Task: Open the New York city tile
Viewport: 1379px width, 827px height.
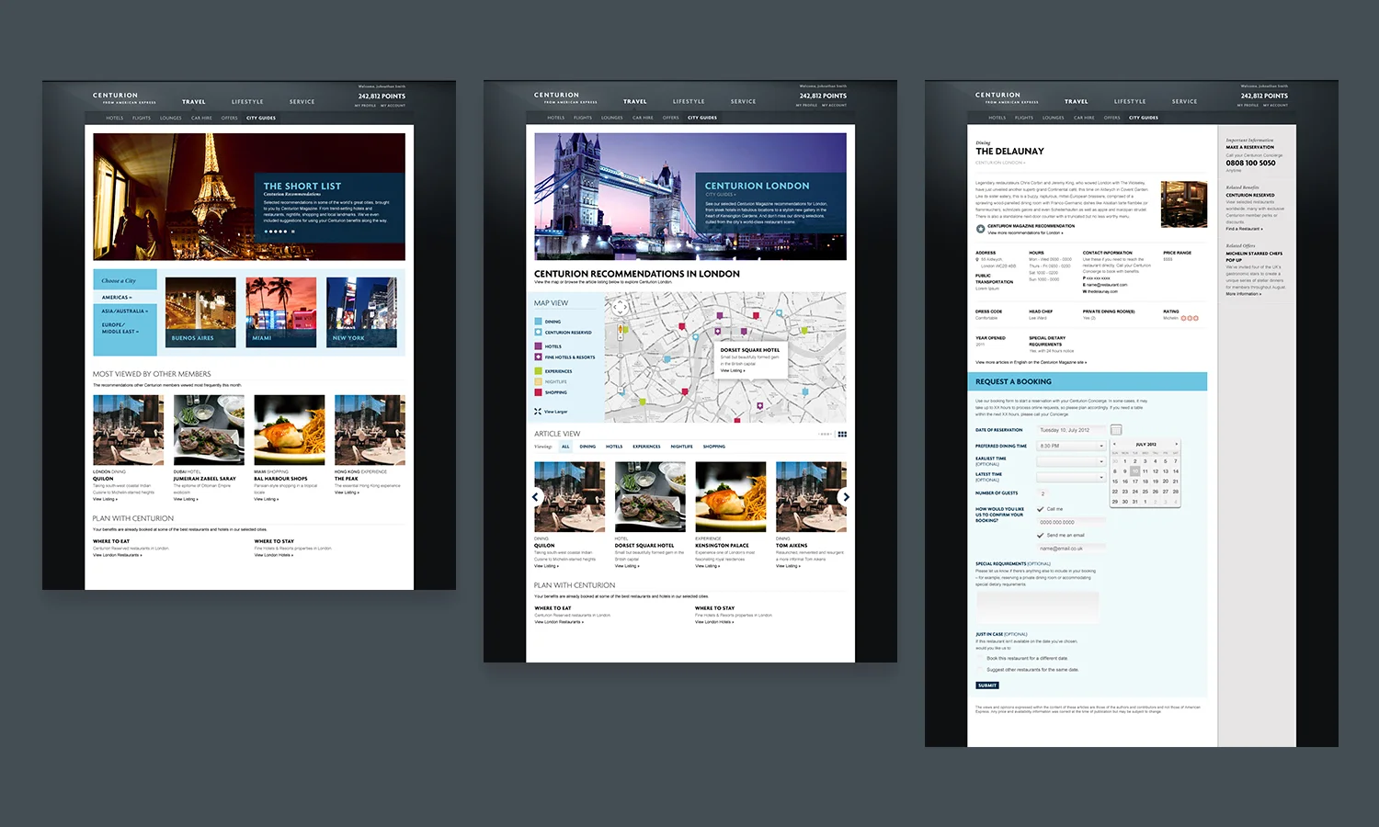Action: [363, 312]
